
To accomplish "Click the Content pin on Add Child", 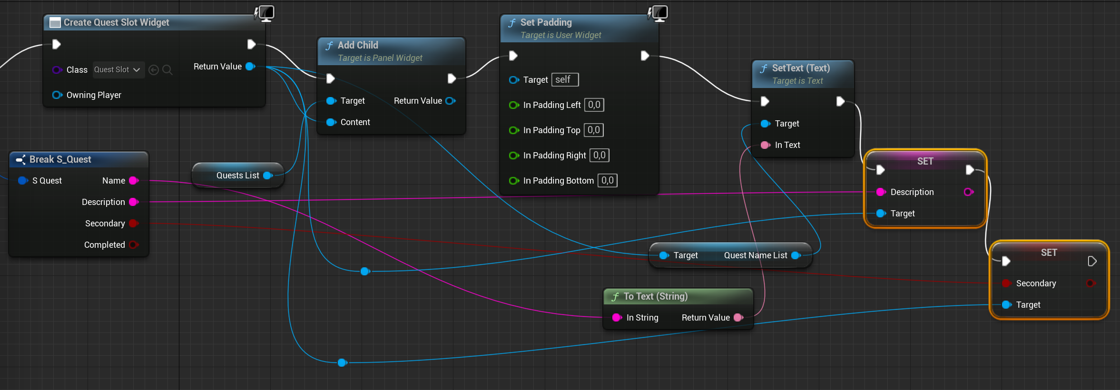I will tap(331, 122).
